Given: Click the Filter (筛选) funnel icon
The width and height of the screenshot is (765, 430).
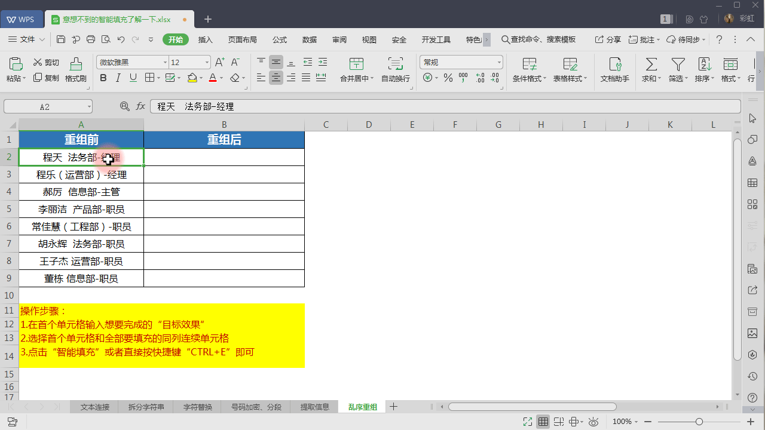Looking at the screenshot, I should [678, 64].
